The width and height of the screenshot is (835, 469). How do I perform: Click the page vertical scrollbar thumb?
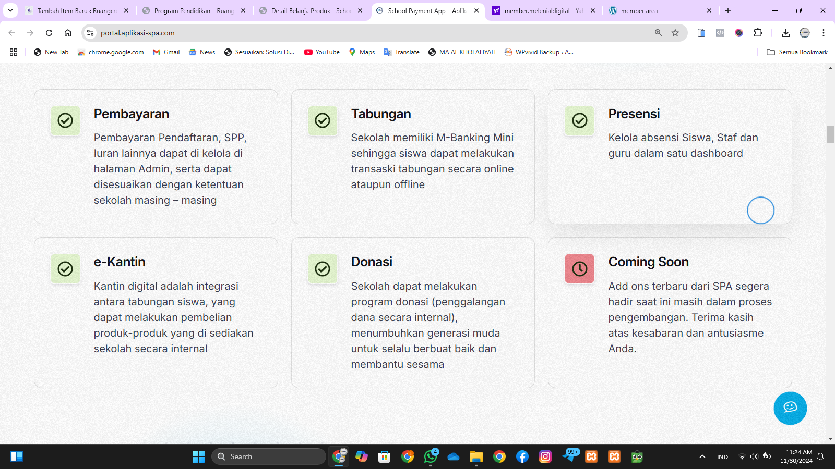click(x=830, y=134)
